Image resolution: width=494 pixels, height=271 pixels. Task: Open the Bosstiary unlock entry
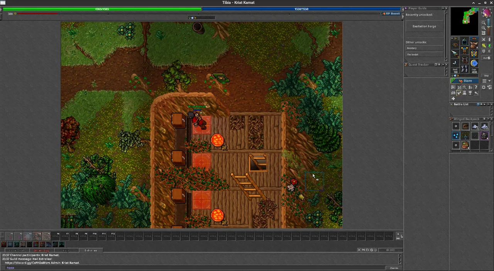tap(425, 48)
